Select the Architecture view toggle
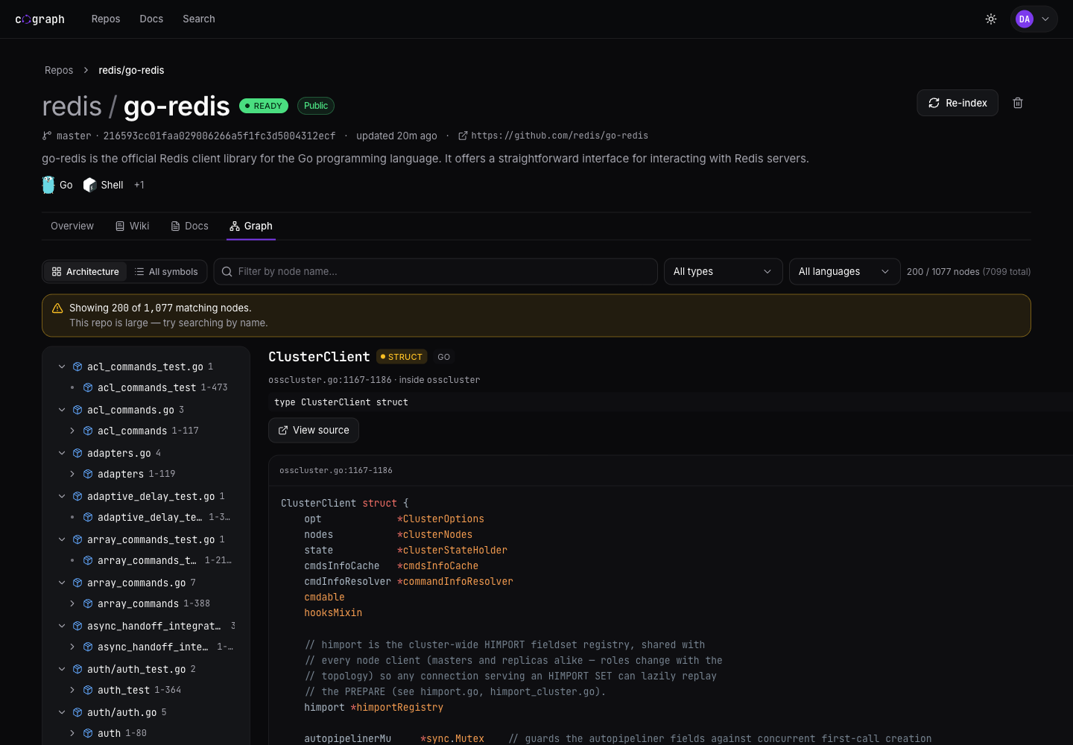Viewport: 1073px width, 745px height. 85,272
